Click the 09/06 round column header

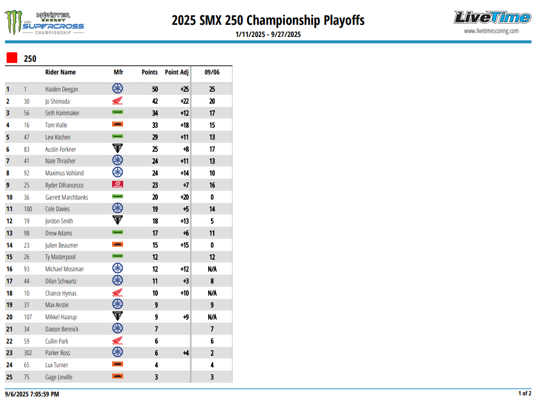(212, 72)
